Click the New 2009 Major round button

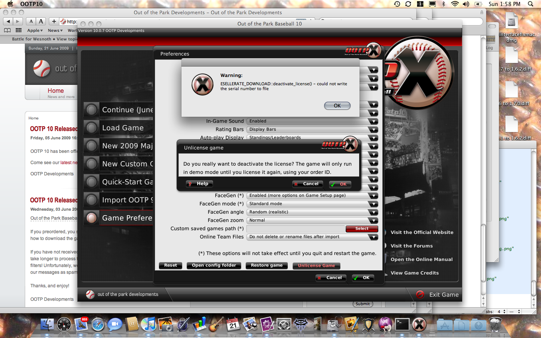tap(91, 146)
